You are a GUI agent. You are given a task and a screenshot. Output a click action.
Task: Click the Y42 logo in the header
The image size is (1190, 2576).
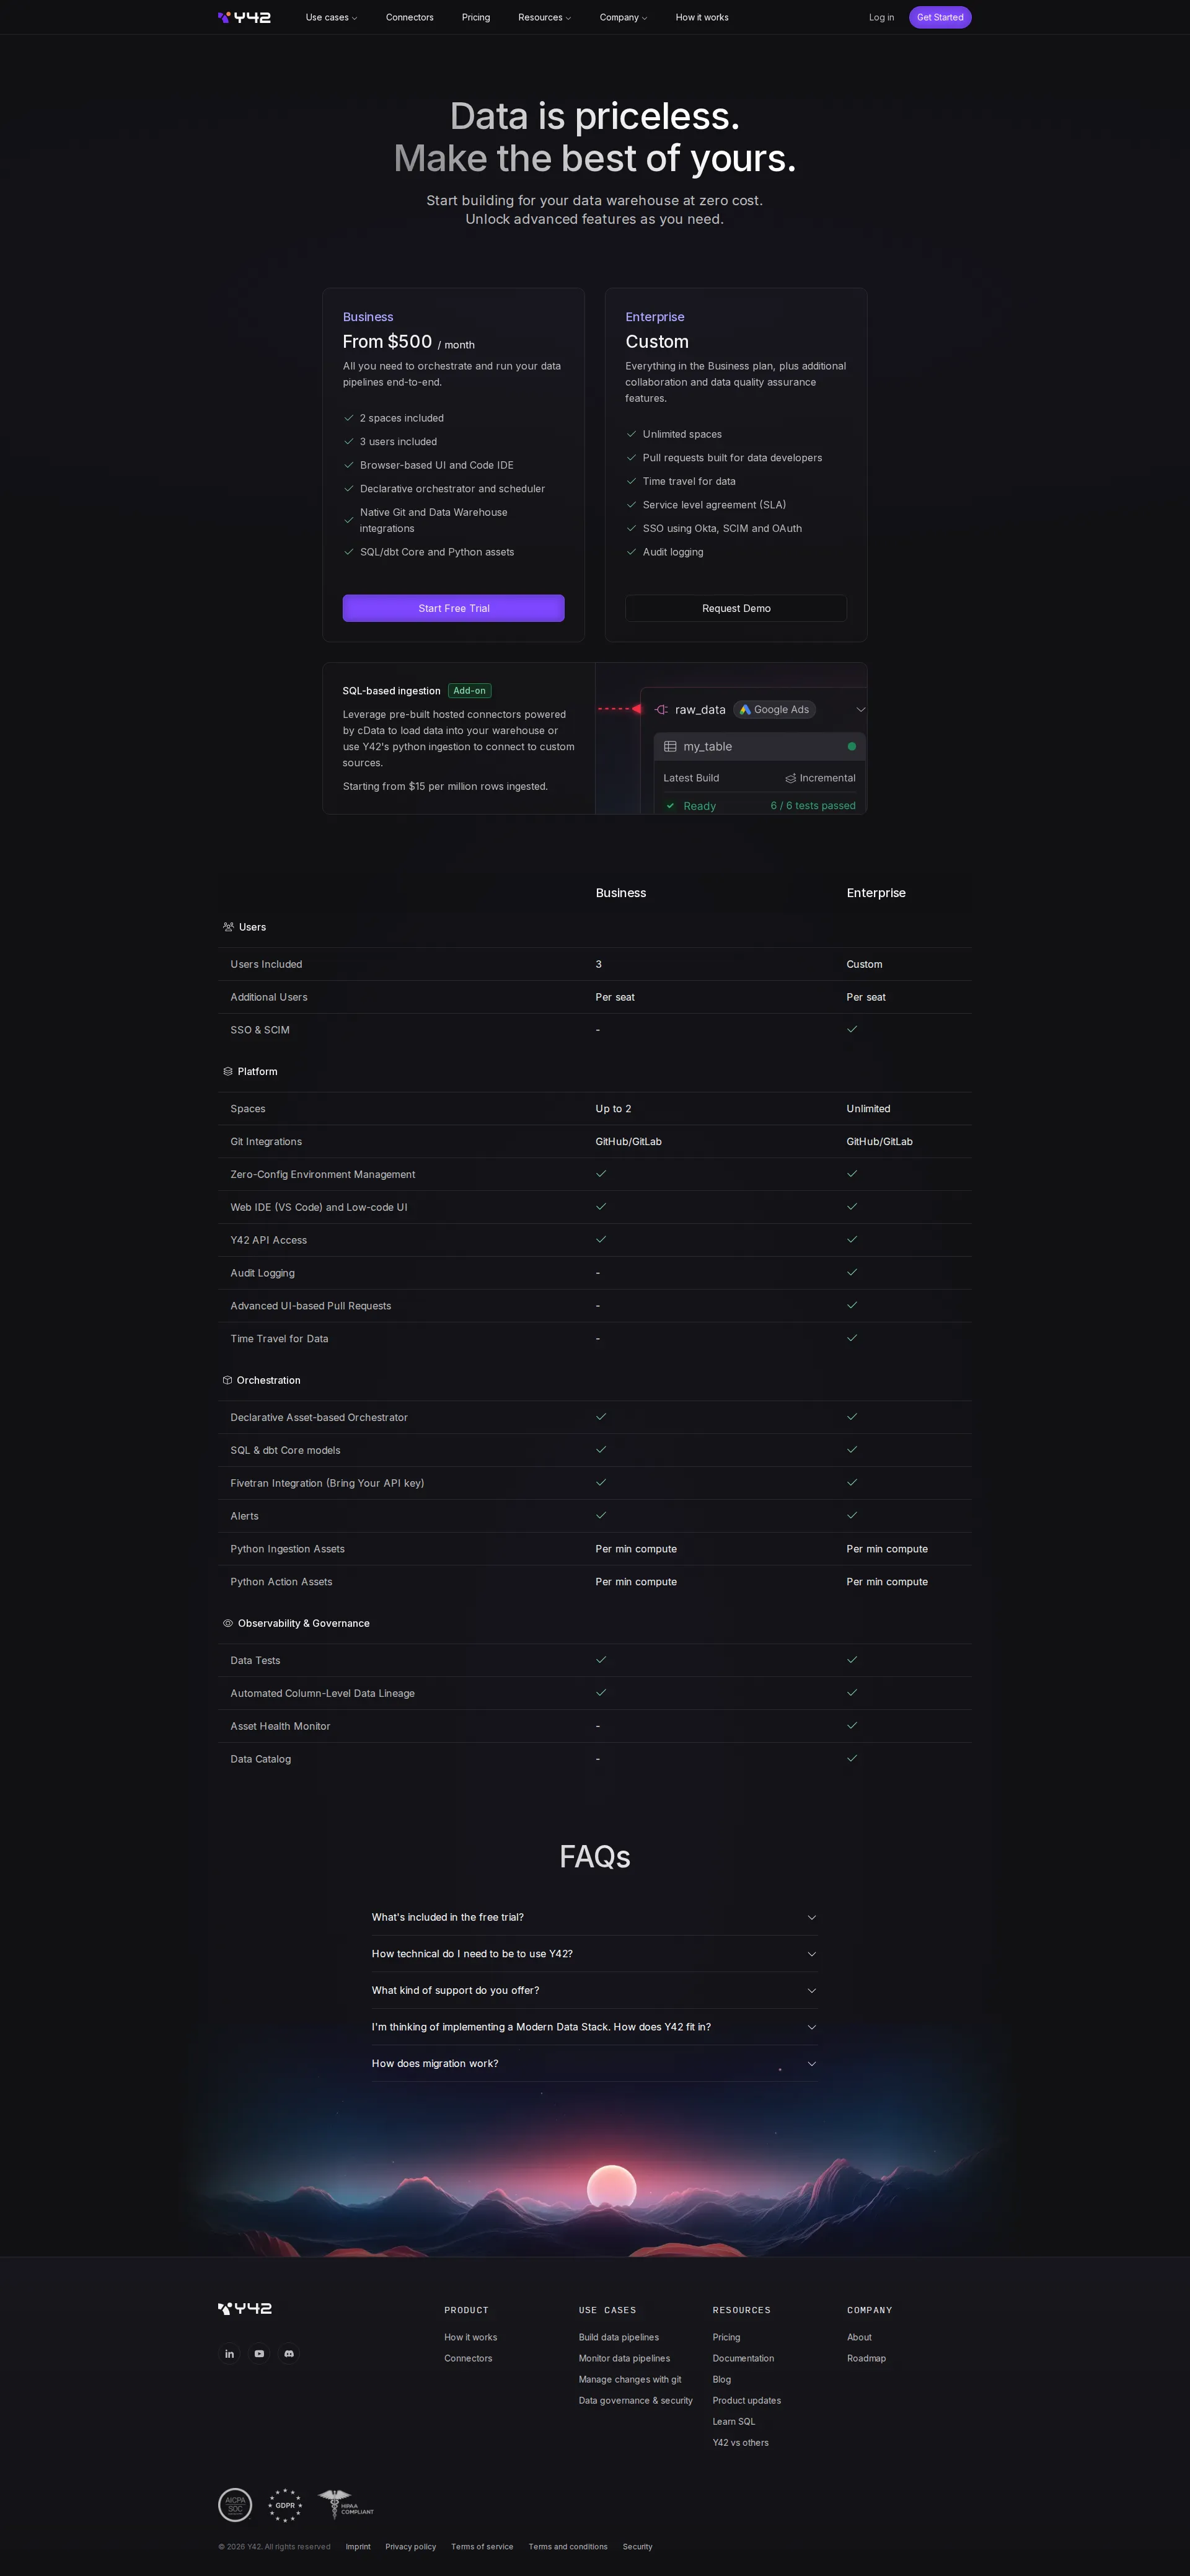pos(243,17)
